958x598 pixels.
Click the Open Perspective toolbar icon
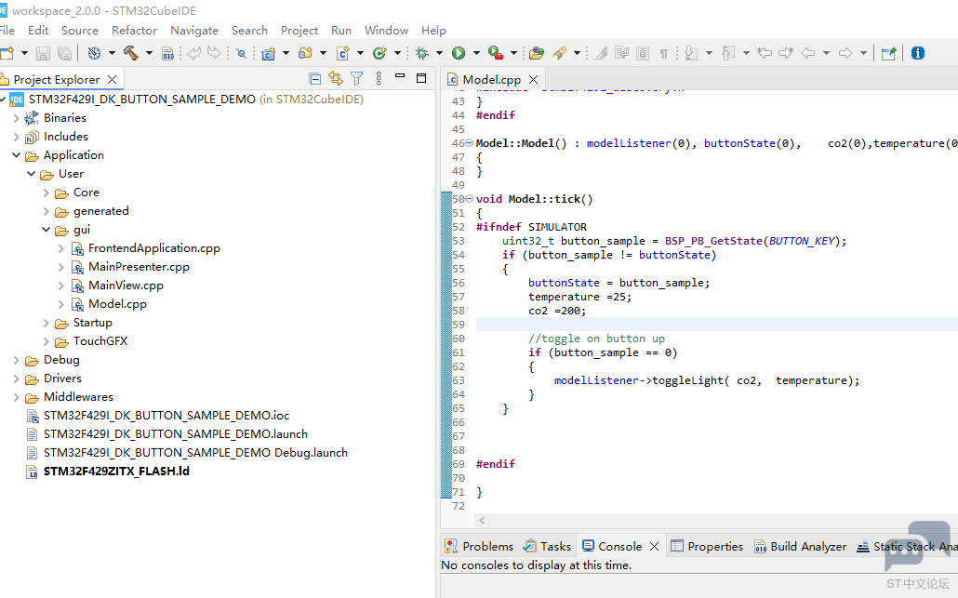(x=888, y=53)
